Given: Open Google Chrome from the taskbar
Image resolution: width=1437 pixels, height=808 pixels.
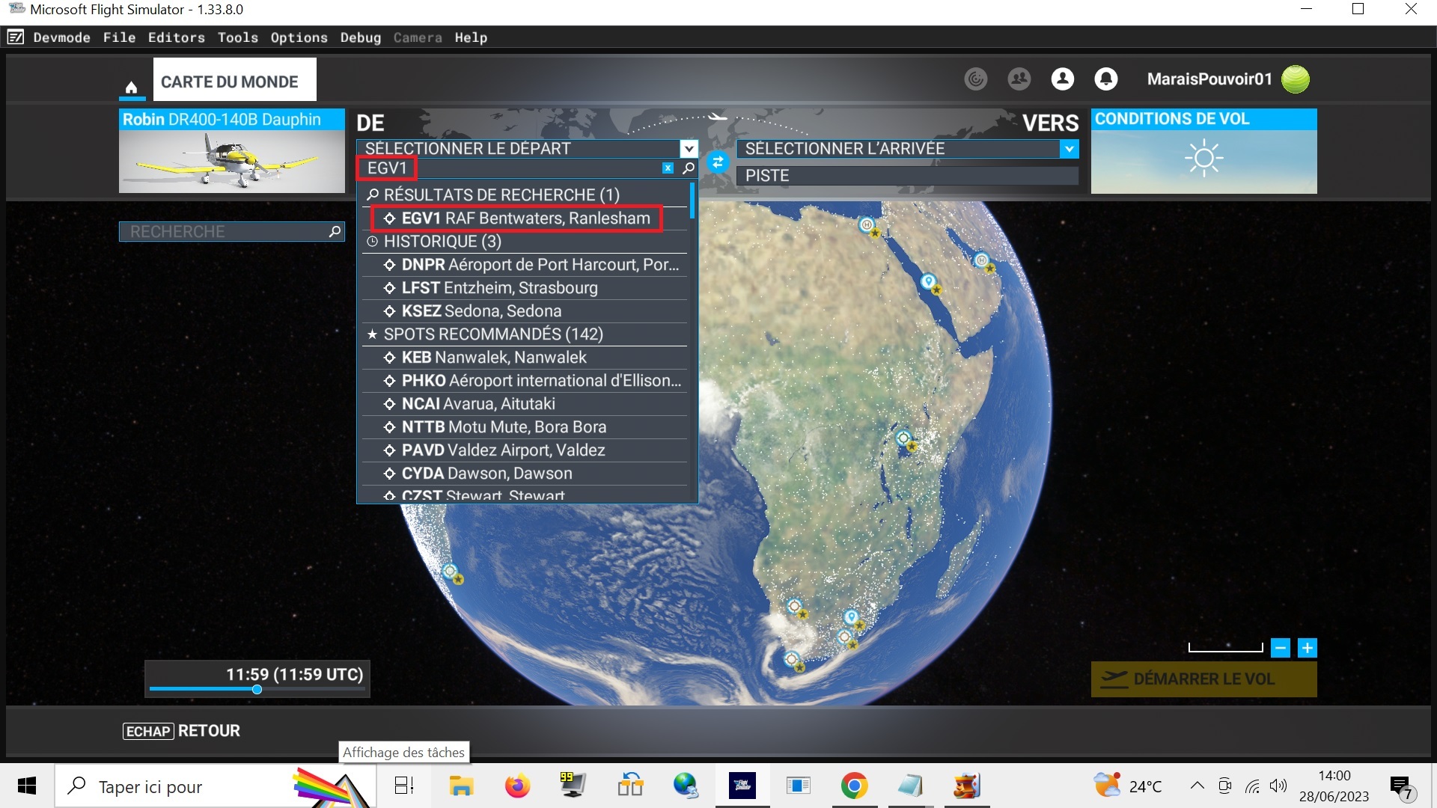Looking at the screenshot, I should coord(854,786).
